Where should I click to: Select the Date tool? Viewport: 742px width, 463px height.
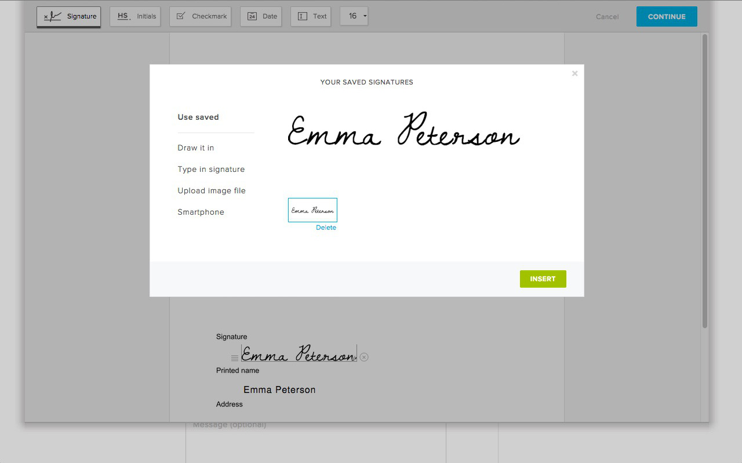click(261, 17)
